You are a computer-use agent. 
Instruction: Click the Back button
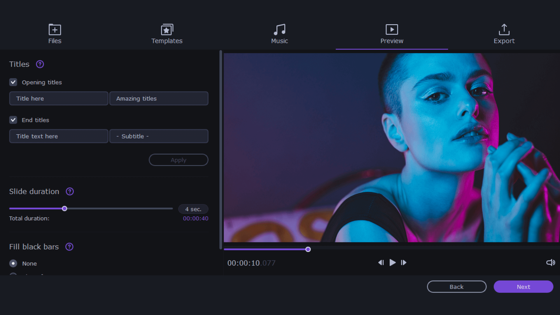coord(456,287)
